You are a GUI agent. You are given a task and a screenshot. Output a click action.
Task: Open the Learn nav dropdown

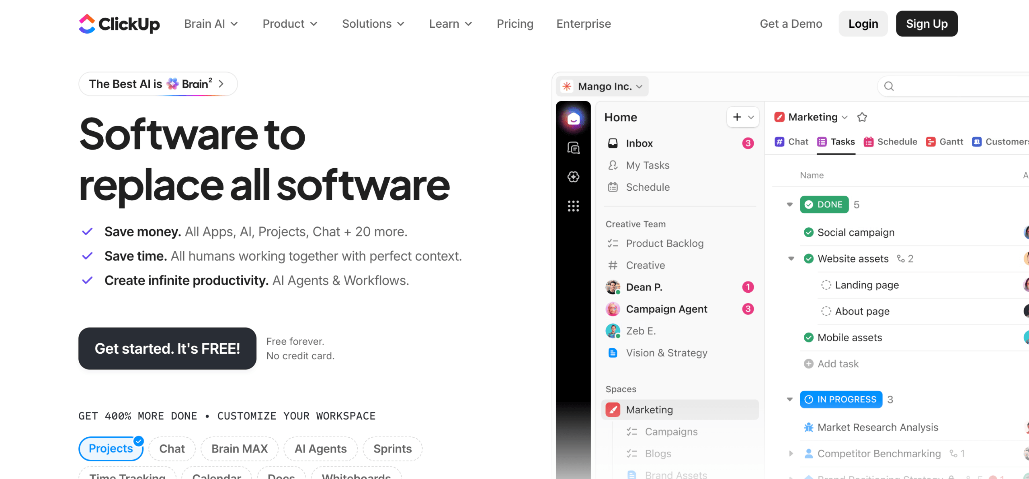pyautogui.click(x=451, y=24)
